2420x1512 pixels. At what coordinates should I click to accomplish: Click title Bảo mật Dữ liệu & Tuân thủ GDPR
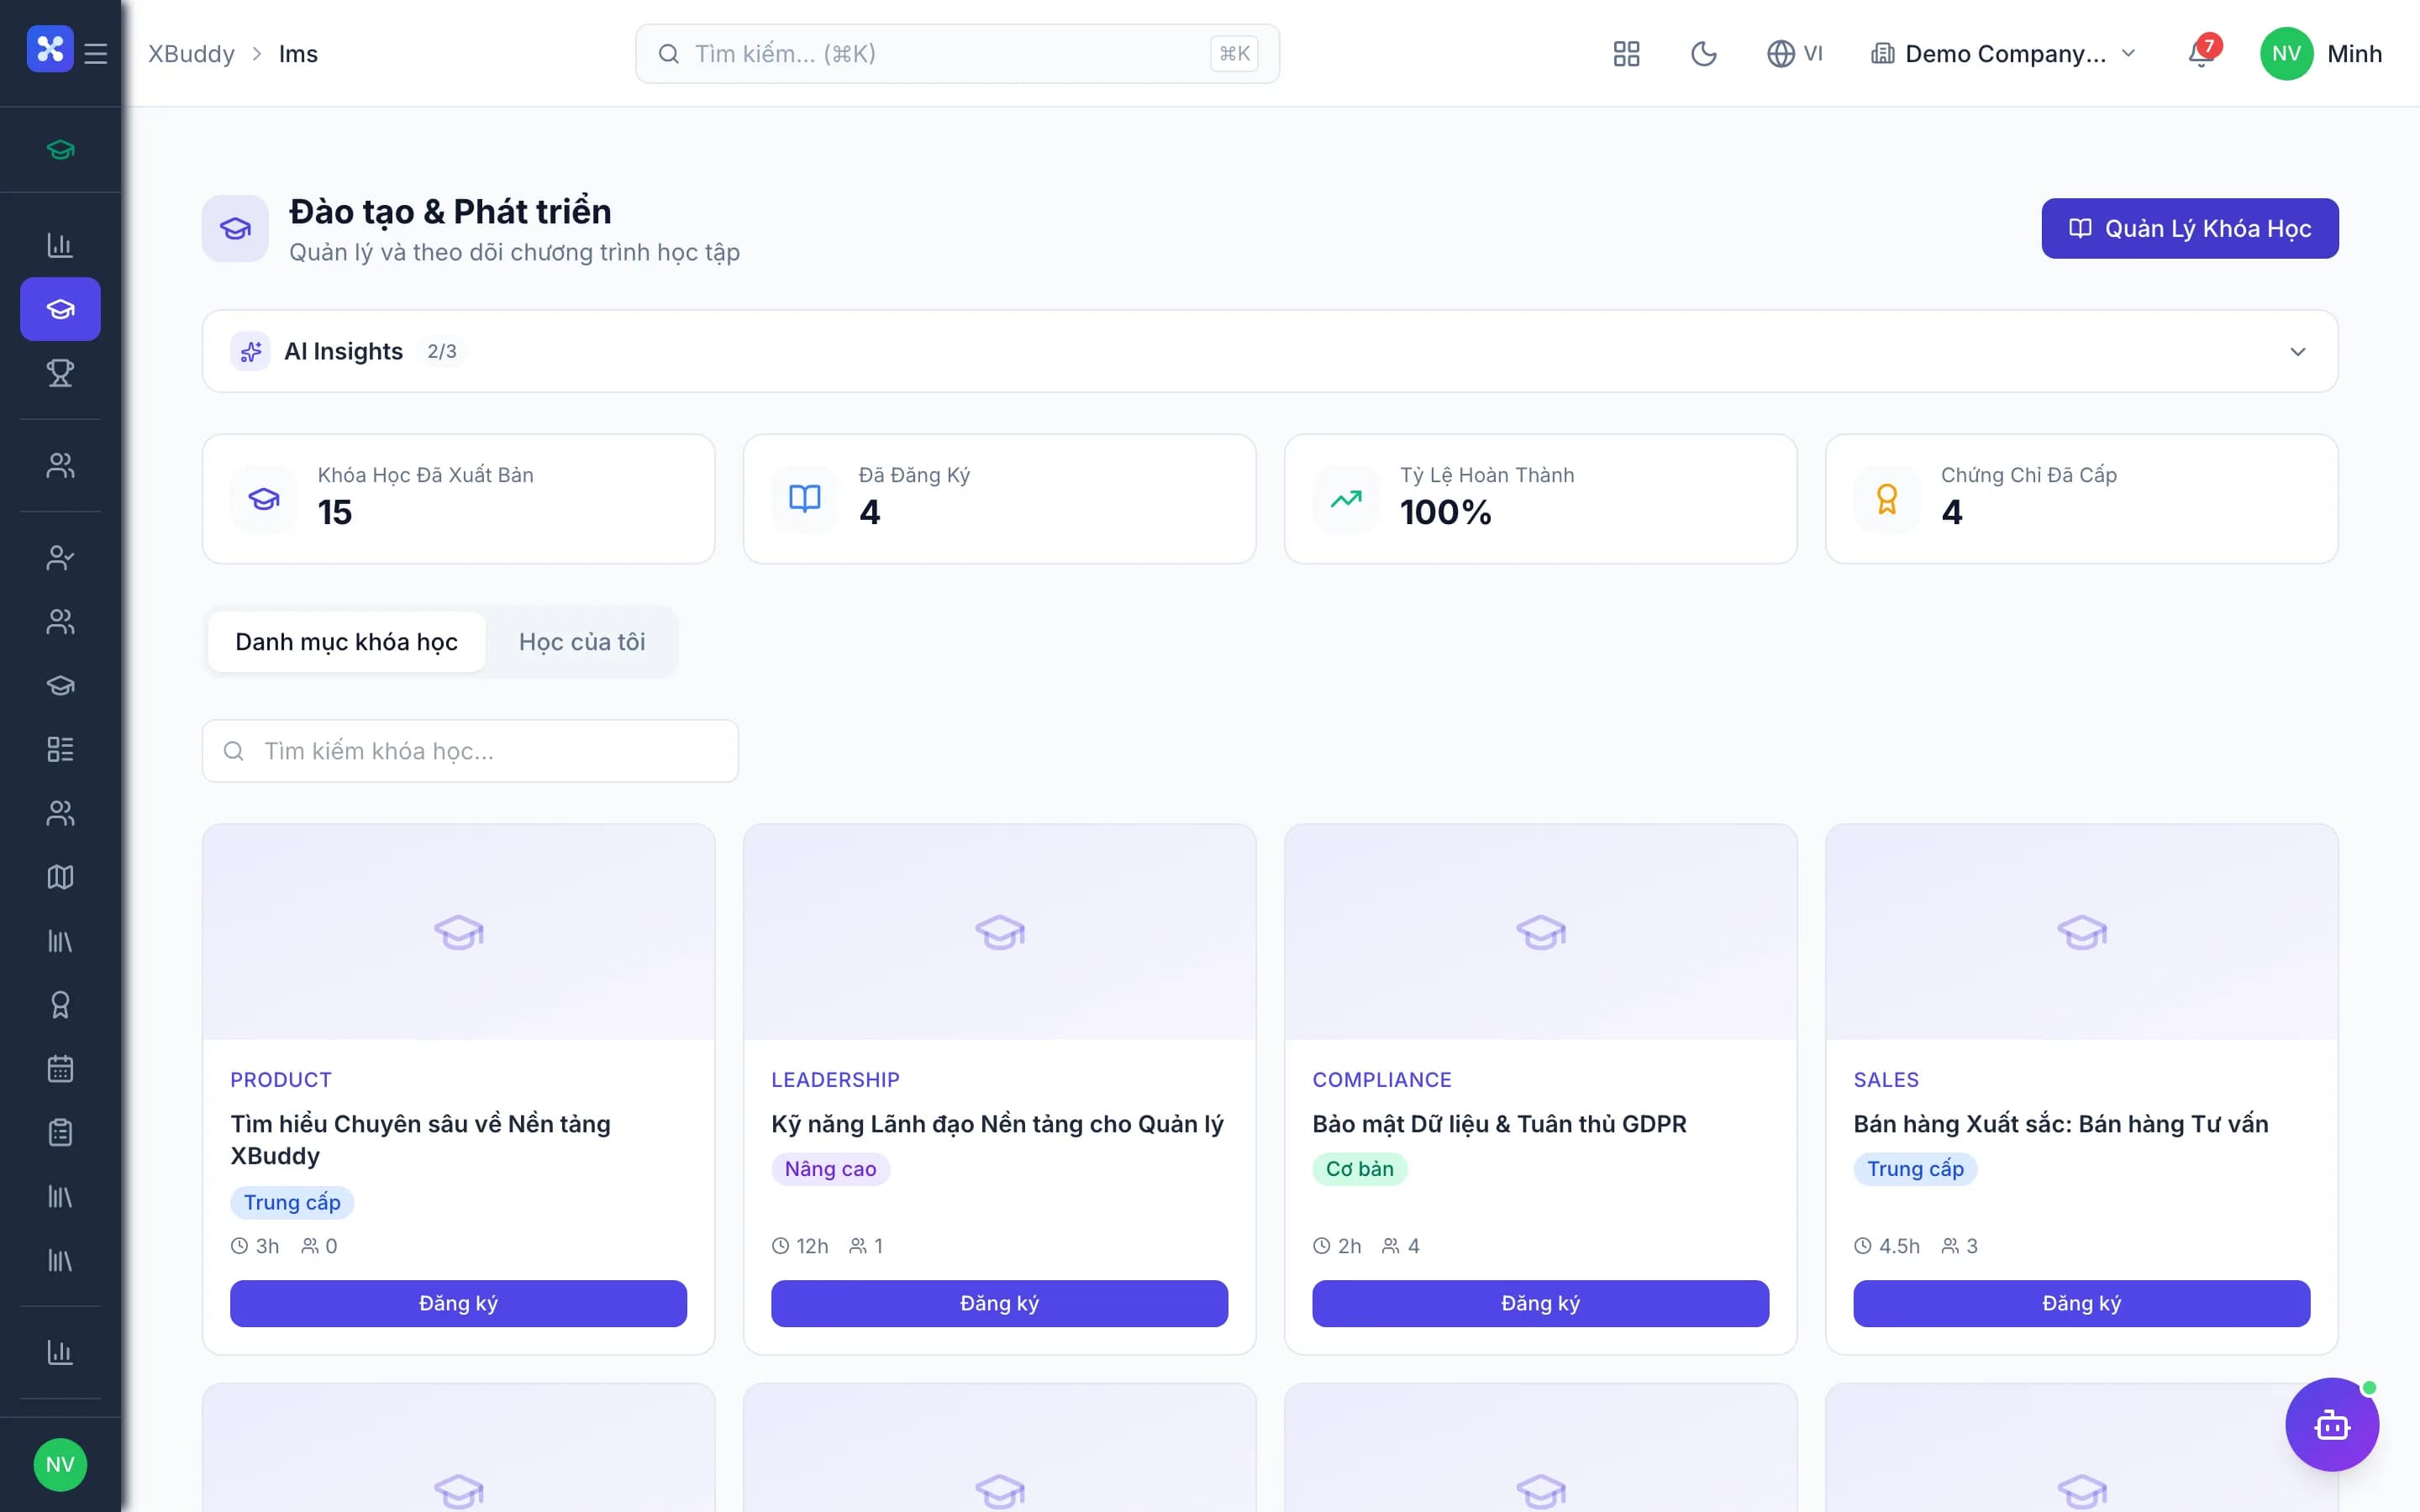1499,1124
